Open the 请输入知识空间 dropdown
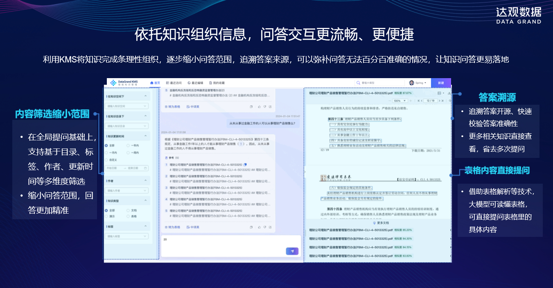 pyautogui.click(x=127, y=106)
